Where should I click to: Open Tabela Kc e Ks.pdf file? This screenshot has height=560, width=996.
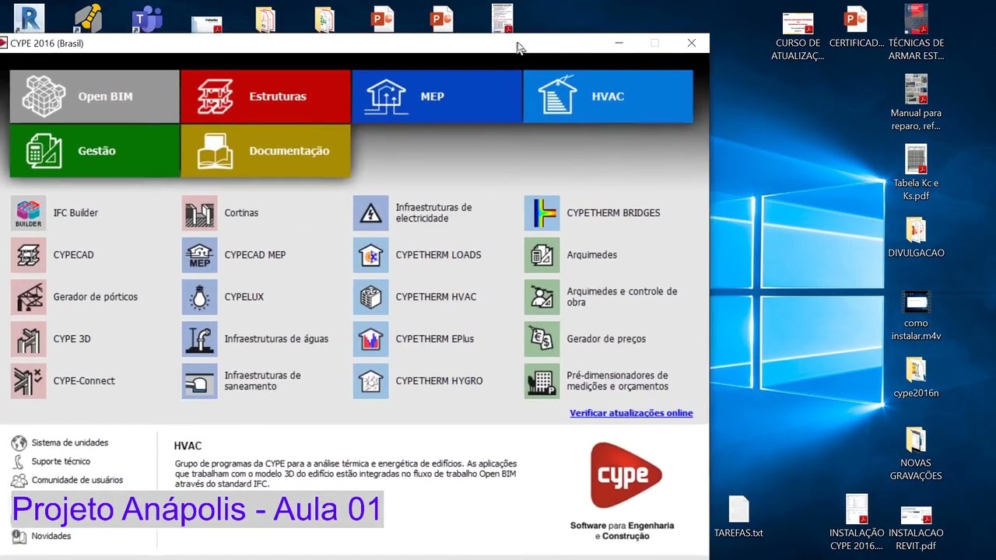point(916,173)
